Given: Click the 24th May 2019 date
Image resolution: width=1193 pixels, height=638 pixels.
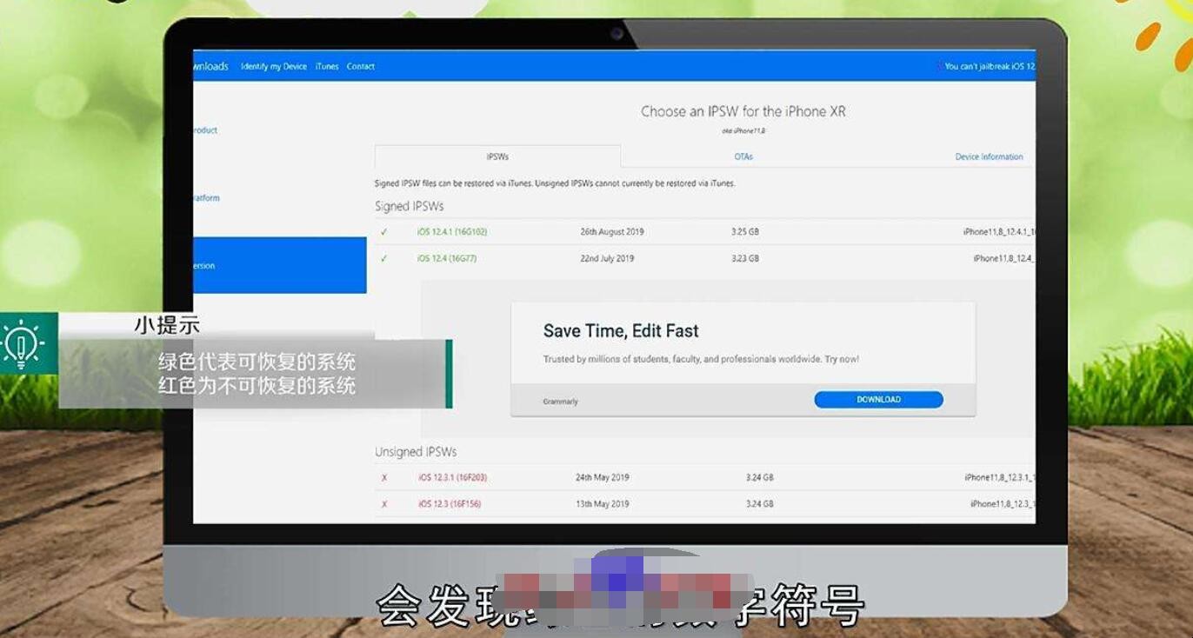Looking at the screenshot, I should (602, 477).
